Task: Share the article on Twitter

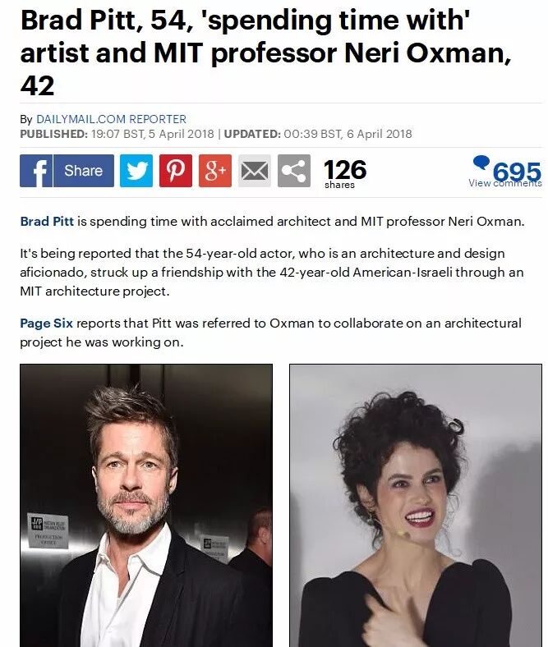Action: point(136,171)
